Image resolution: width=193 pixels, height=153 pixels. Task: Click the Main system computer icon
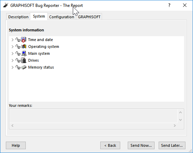pos(24,53)
